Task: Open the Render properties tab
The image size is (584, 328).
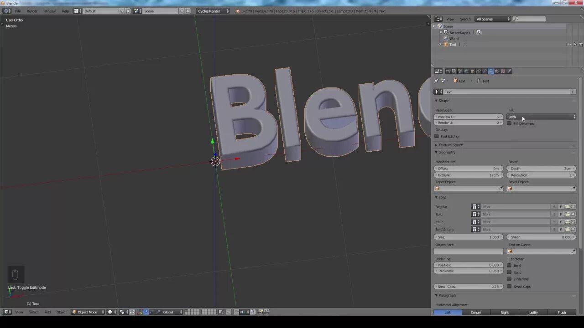Action: click(448, 72)
